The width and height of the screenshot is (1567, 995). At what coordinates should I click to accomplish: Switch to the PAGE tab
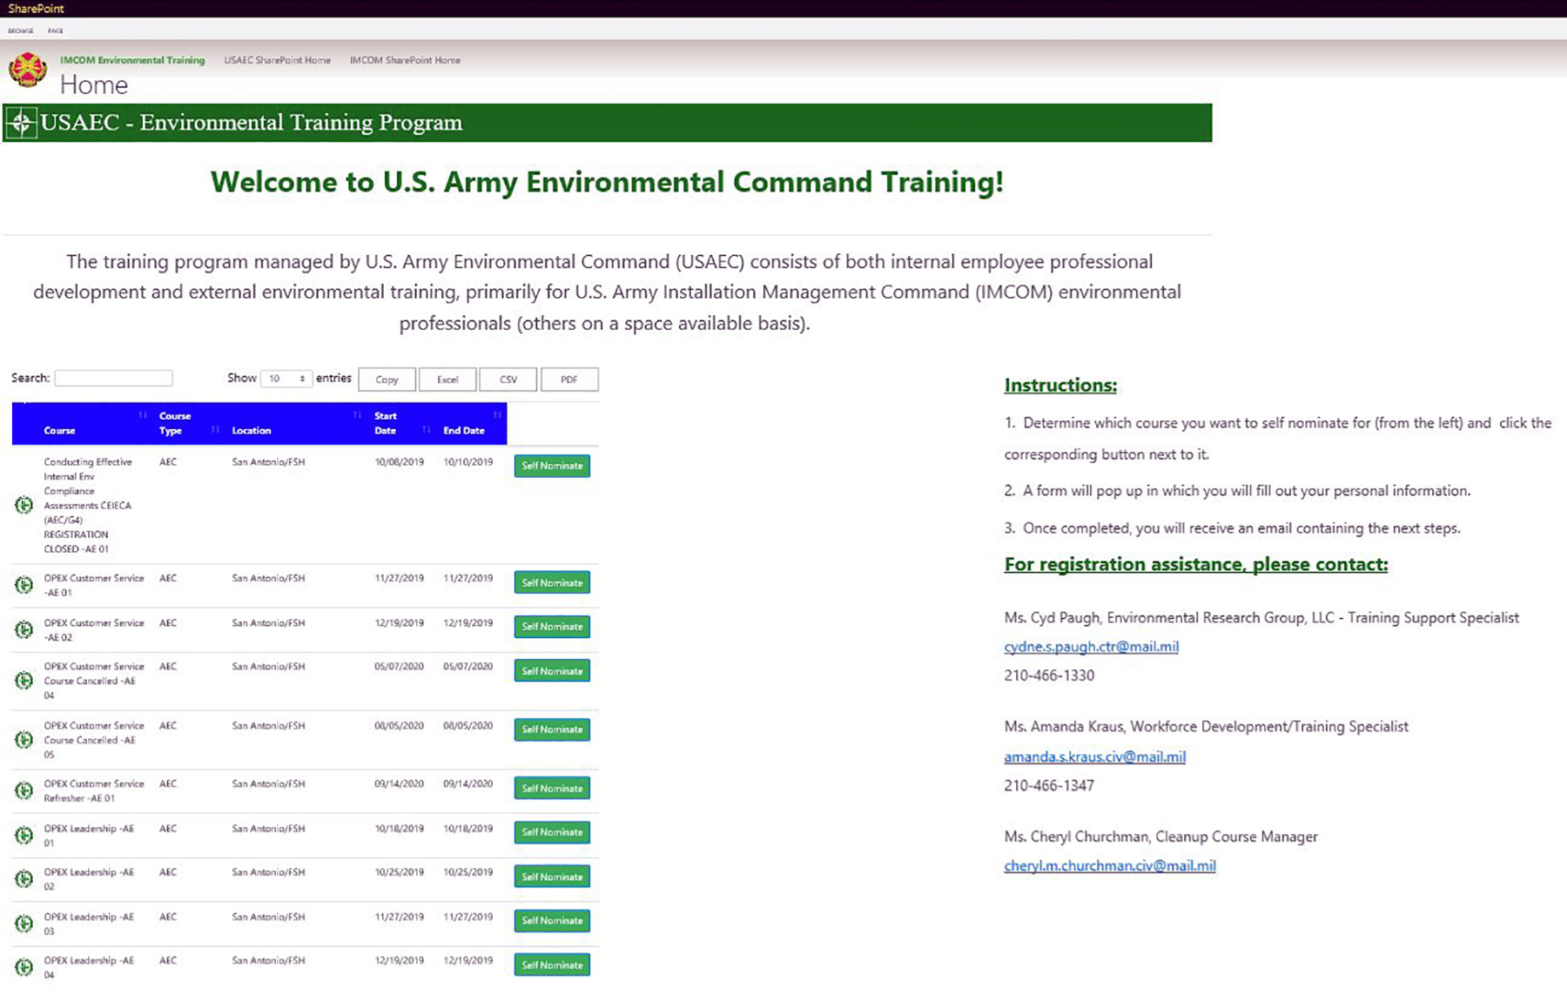click(56, 30)
